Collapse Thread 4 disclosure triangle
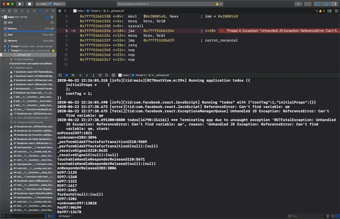 tap(5, 50)
